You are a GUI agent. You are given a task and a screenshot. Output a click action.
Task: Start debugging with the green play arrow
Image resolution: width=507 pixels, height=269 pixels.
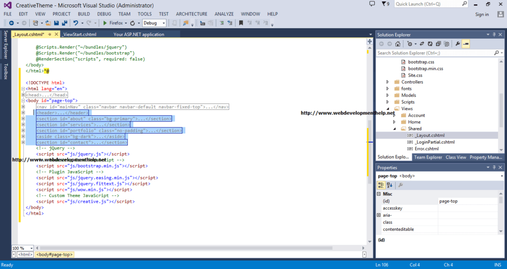pos(105,23)
